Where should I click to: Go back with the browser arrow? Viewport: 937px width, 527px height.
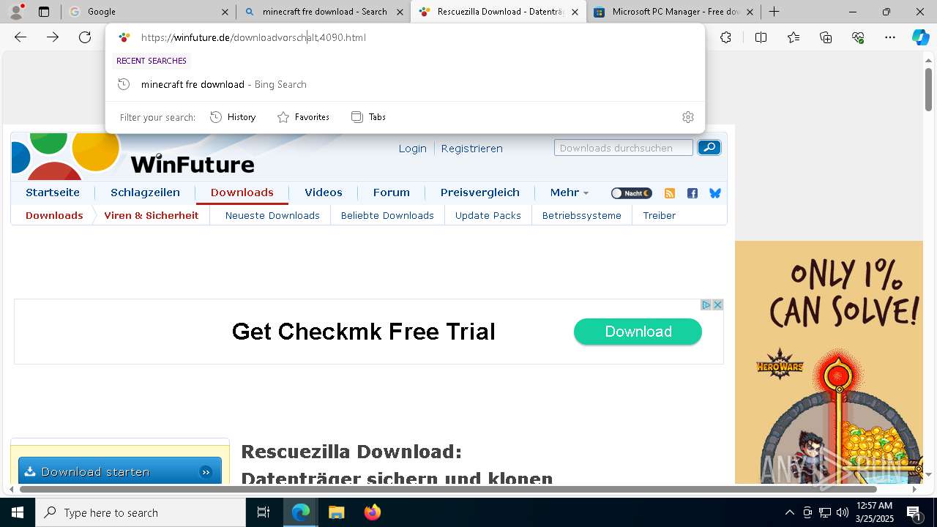click(20, 37)
